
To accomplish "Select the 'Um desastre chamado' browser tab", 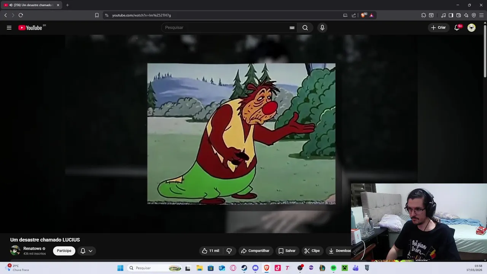I will [31, 5].
